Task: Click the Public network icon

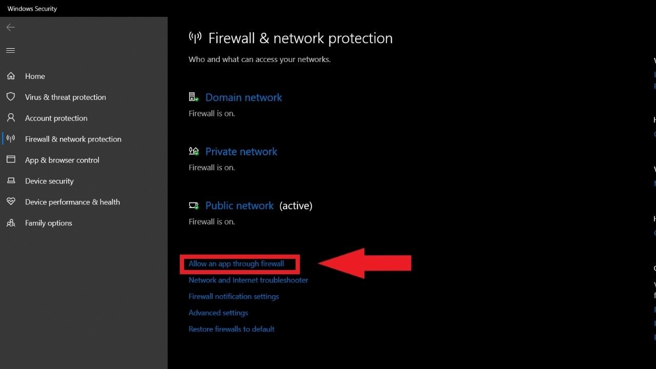Action: pyautogui.click(x=194, y=205)
